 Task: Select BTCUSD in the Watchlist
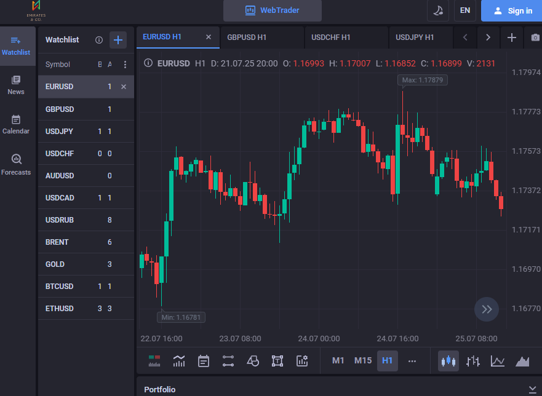pyautogui.click(x=86, y=286)
